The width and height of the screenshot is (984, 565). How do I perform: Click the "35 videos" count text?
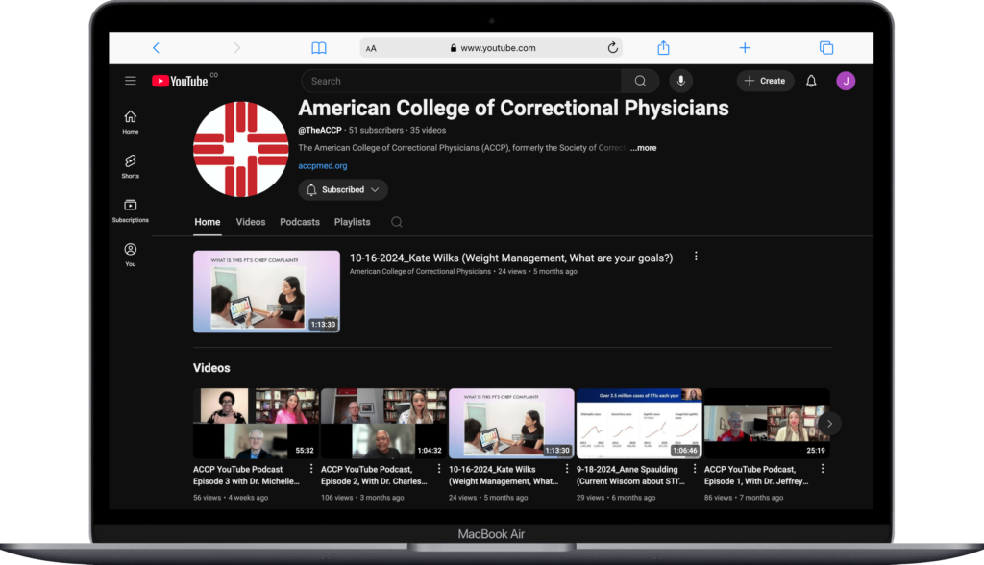pyautogui.click(x=428, y=131)
